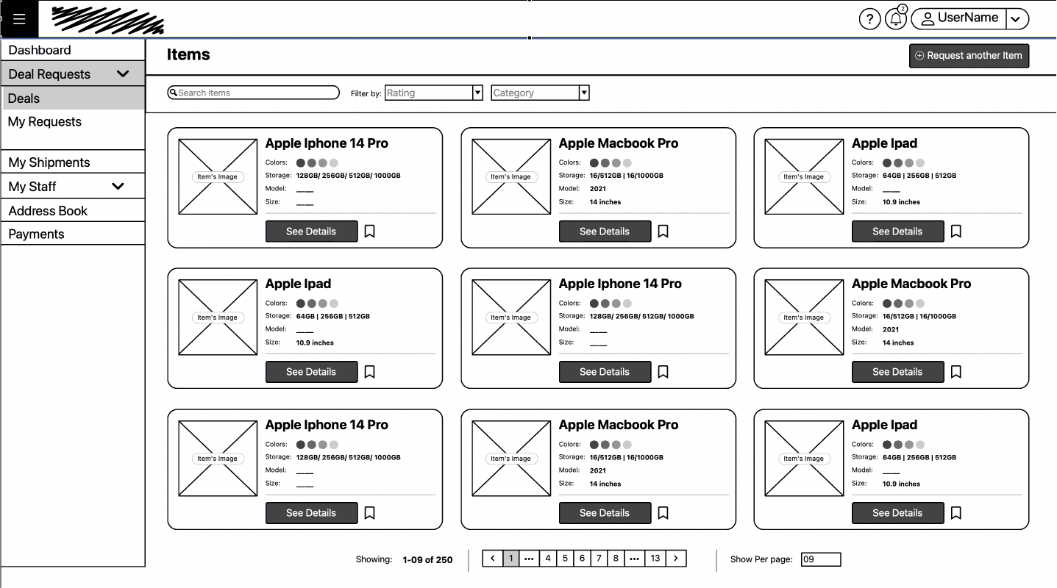Toggle bookmark on bottom-right Apple Ipad card
Viewport: 1057px width, 588px height.
pyautogui.click(x=955, y=513)
